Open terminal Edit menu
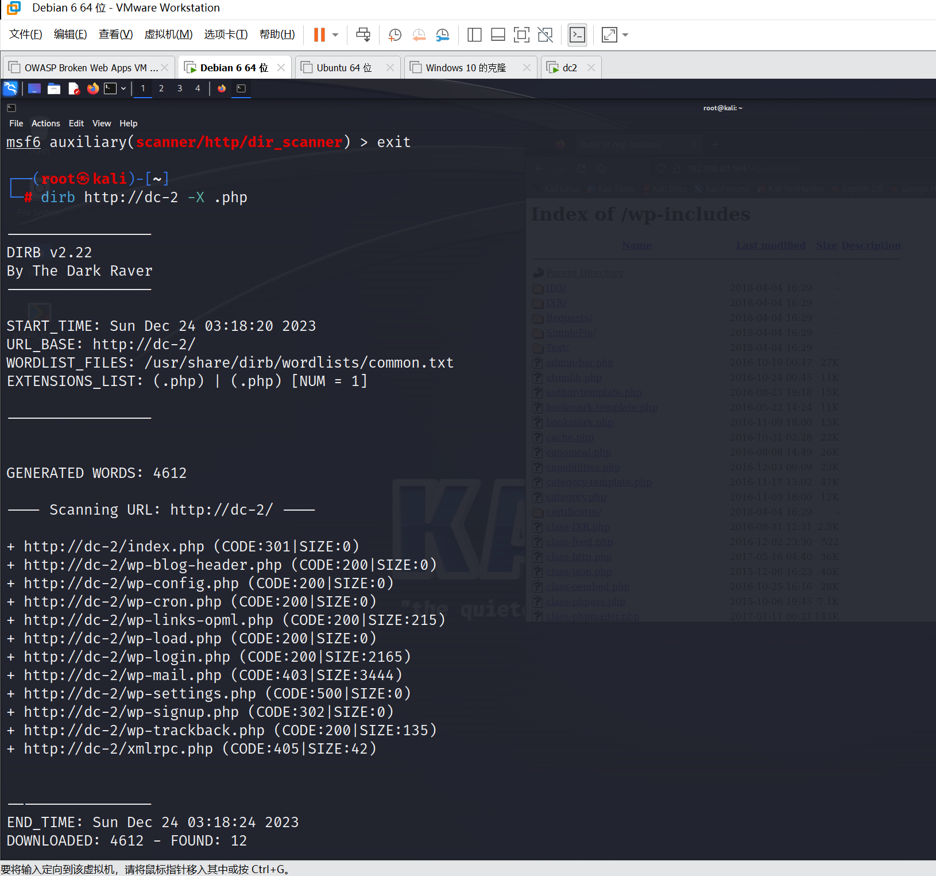Image resolution: width=936 pixels, height=876 pixels. 76,124
